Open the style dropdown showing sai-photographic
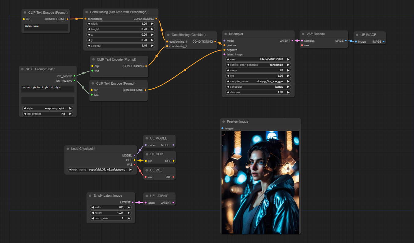414x243 pixels. coord(48,108)
